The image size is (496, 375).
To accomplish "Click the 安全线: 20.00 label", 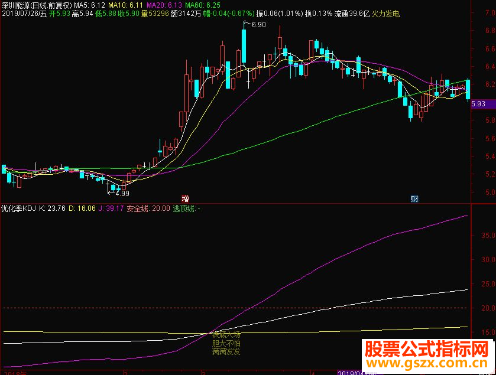I will [148, 208].
